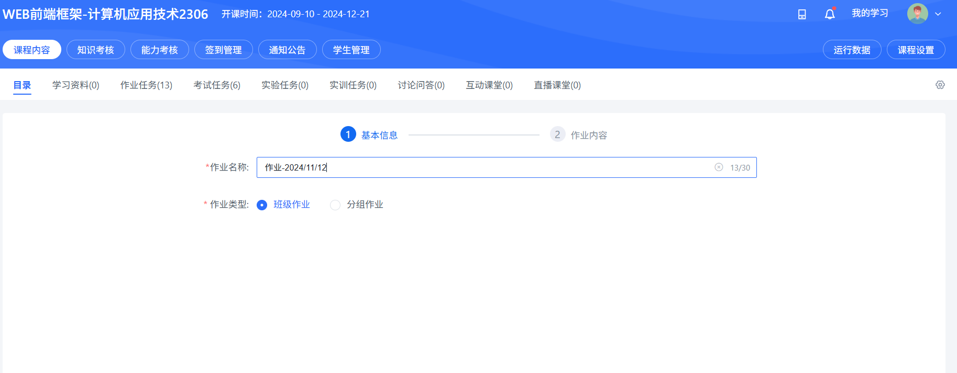Expand the user account dropdown arrow
Screen dimensions: 957x373
(938, 14)
